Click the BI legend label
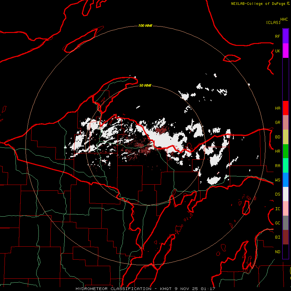291x291 pixels. click(277, 237)
